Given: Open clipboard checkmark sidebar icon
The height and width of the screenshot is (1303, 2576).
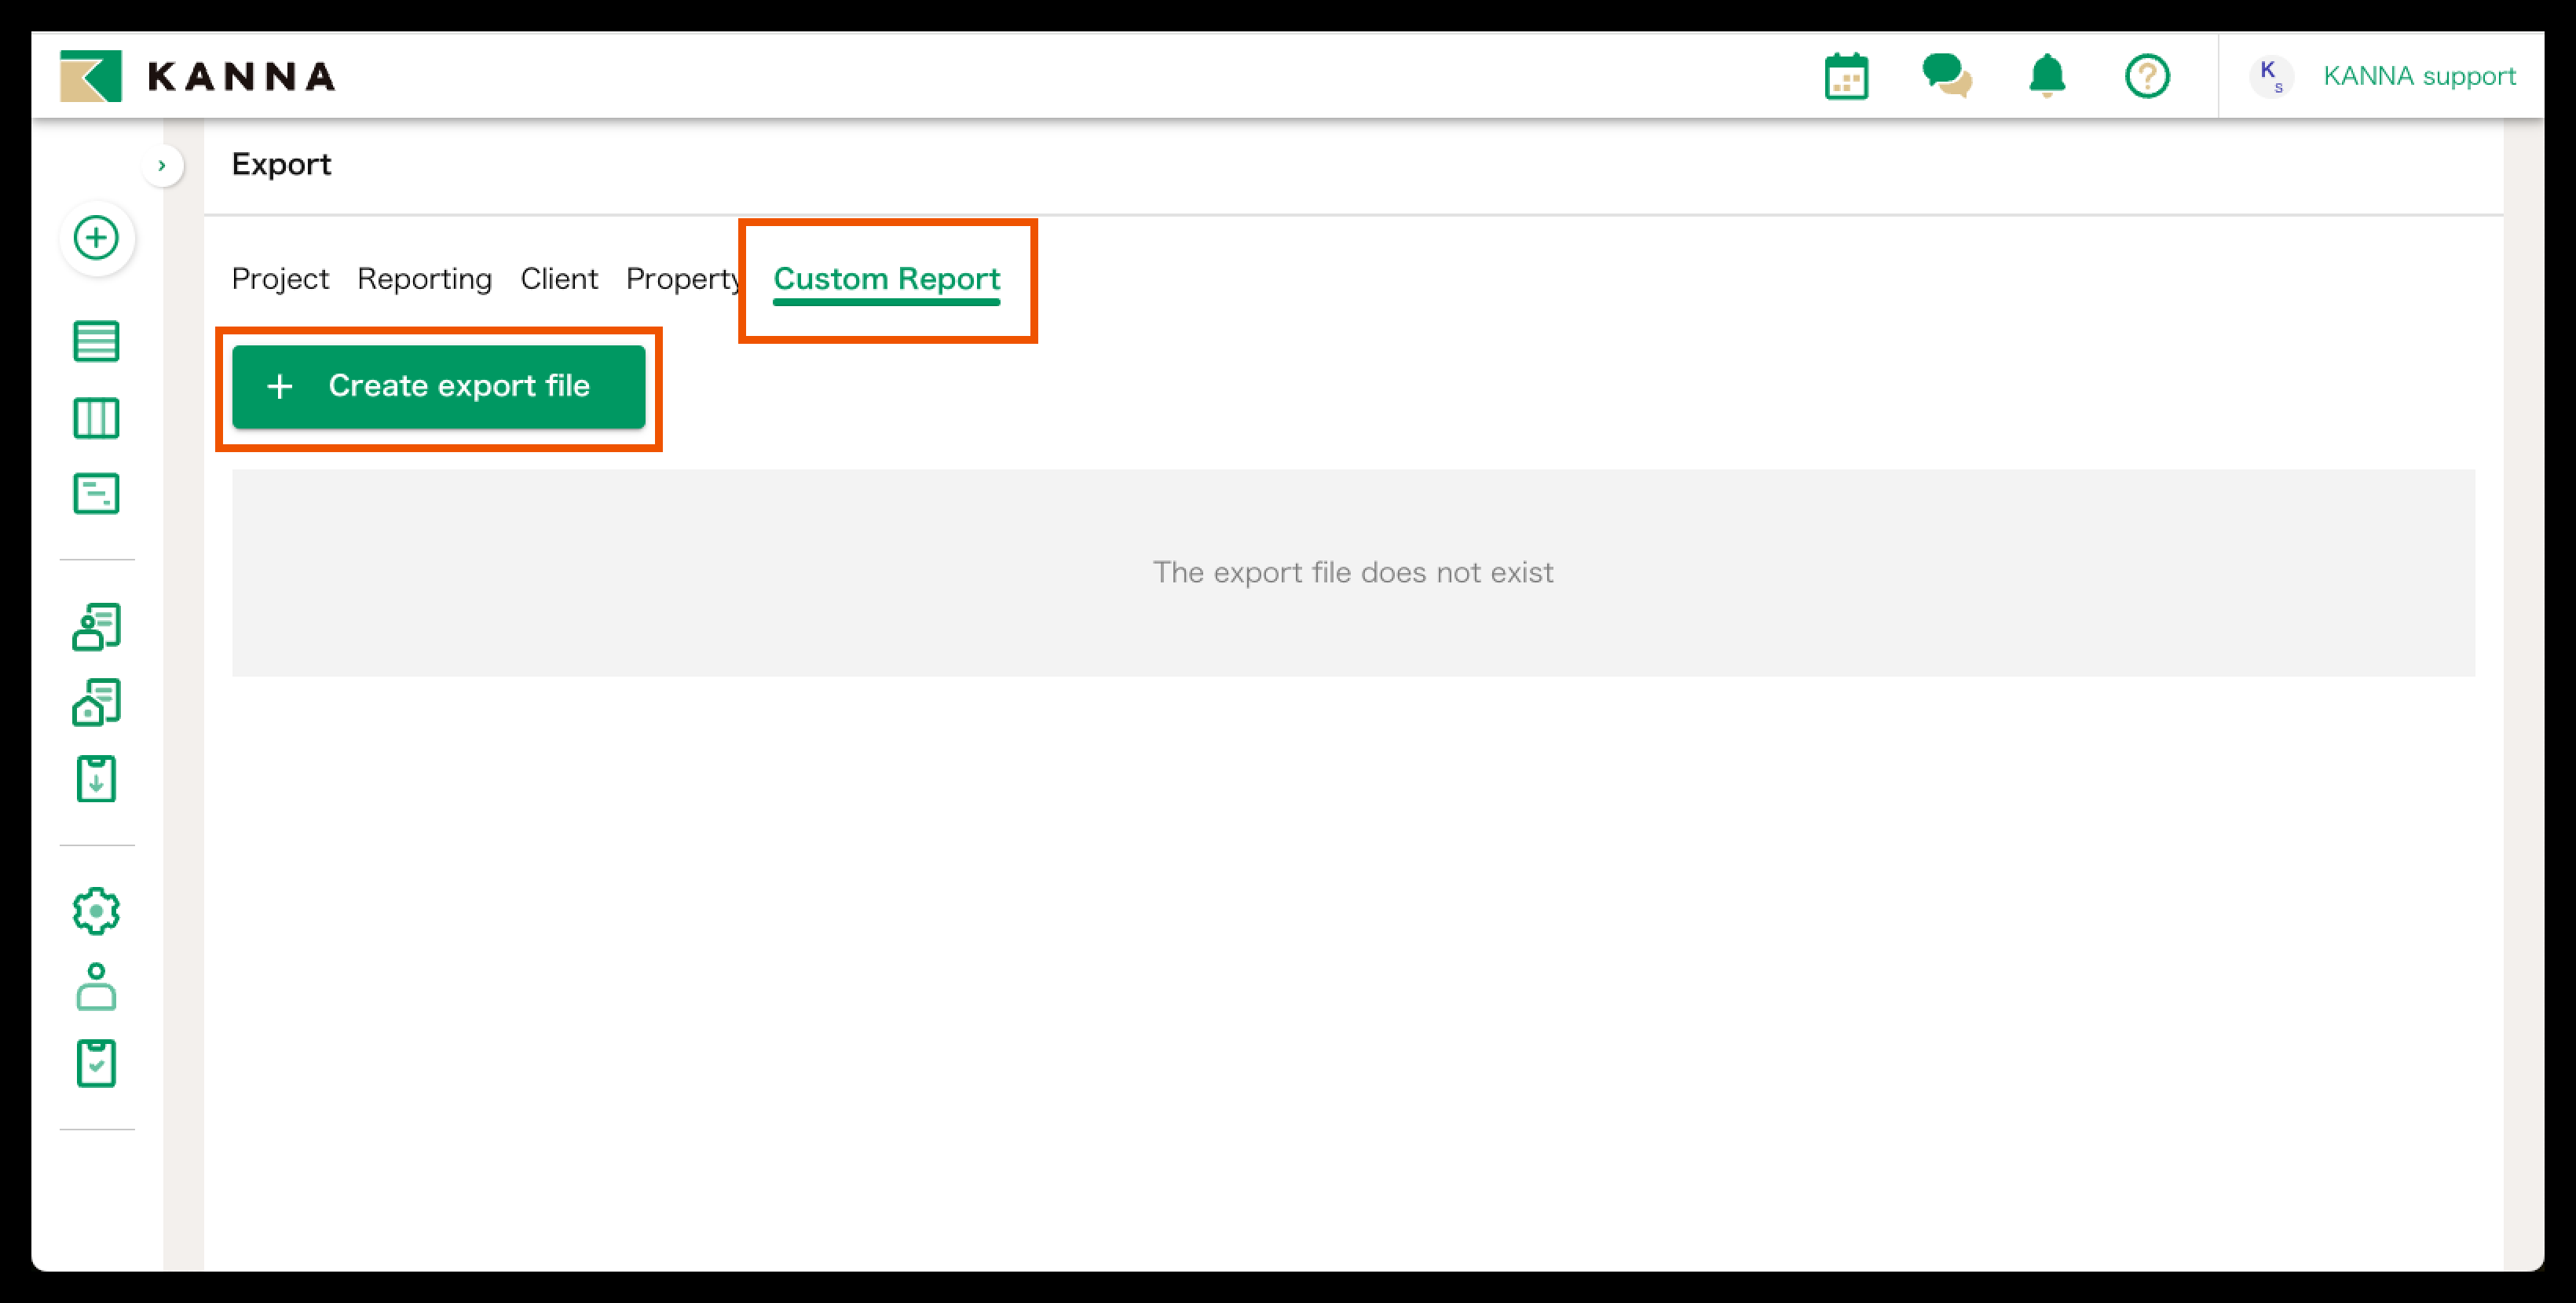Looking at the screenshot, I should [x=97, y=1063].
